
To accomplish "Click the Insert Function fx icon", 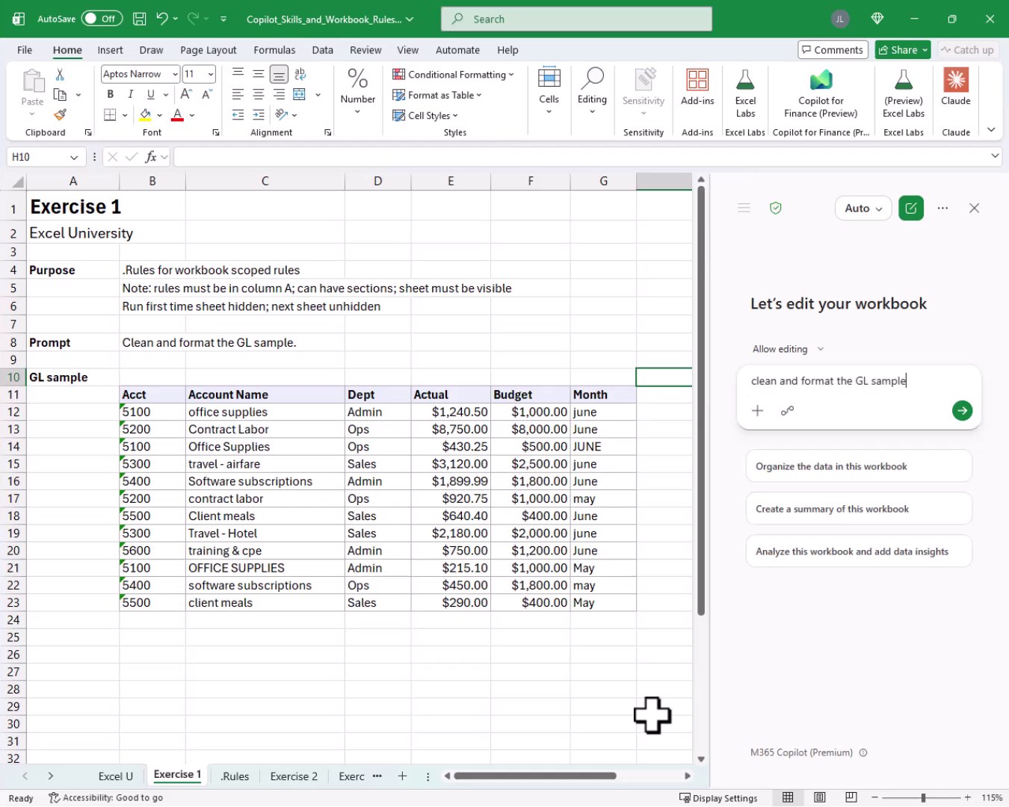I will coord(151,157).
